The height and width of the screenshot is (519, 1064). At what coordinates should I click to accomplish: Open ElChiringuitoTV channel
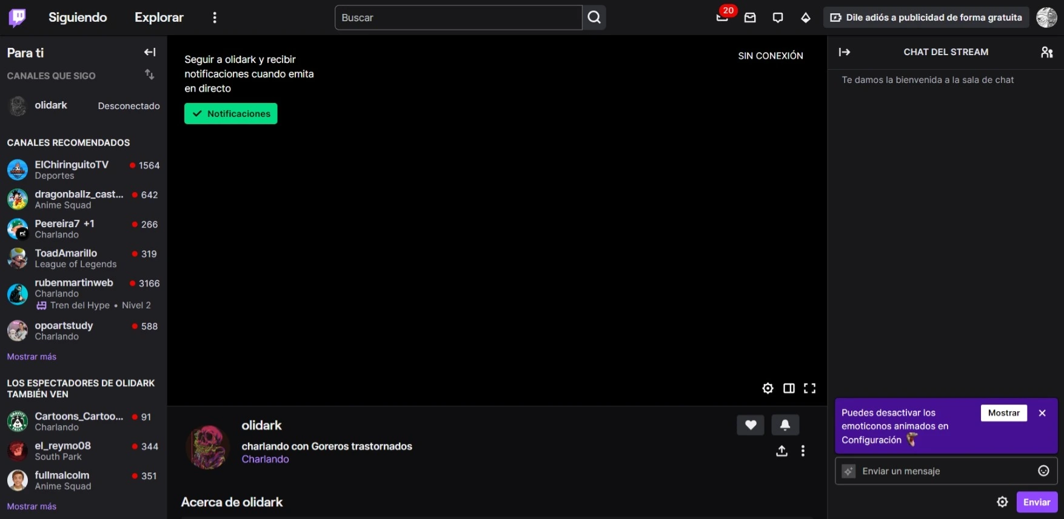click(x=84, y=170)
